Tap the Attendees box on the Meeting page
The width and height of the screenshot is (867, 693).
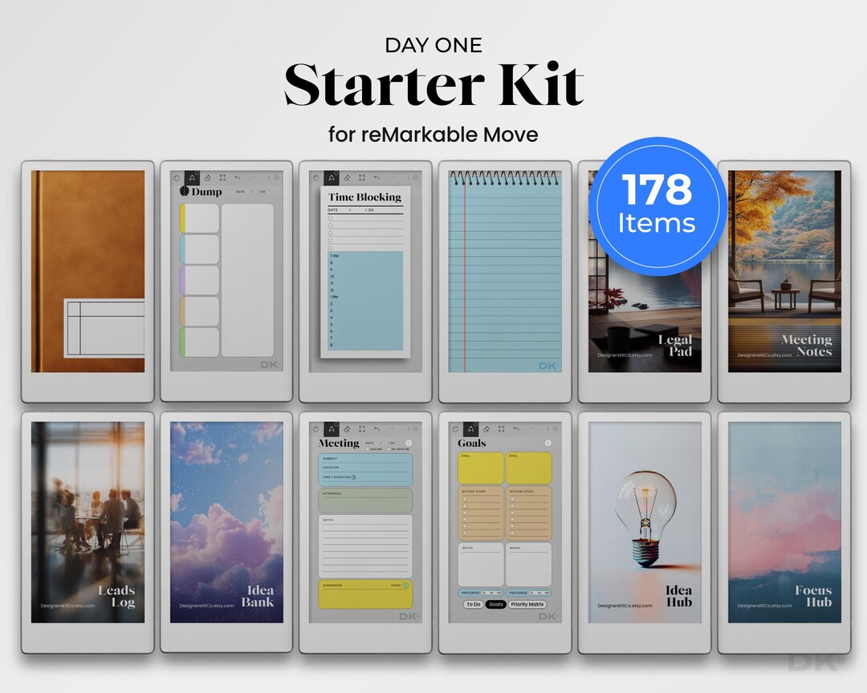pyautogui.click(x=365, y=500)
